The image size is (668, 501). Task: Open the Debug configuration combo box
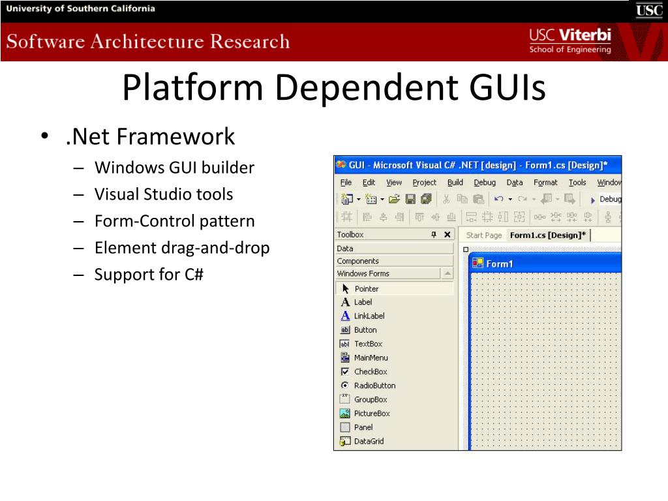coord(610,199)
